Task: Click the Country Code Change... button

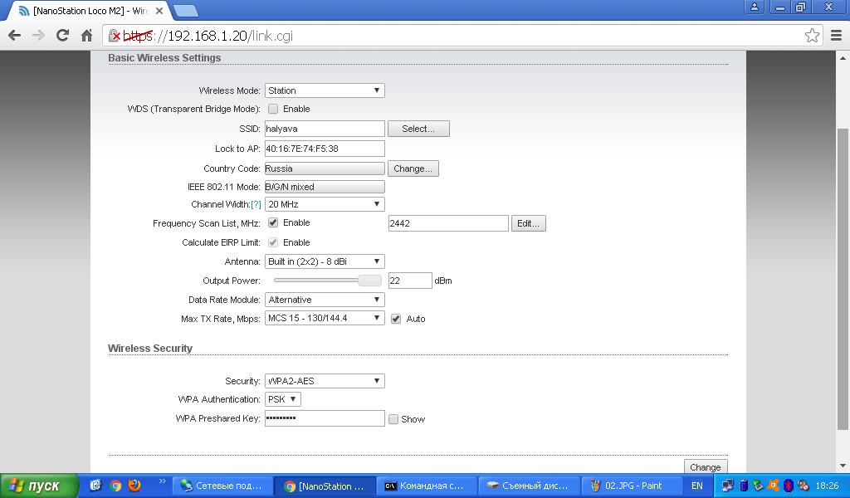Action: coord(413,168)
